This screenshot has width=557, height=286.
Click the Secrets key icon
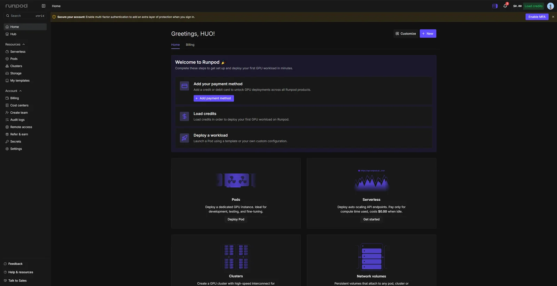(7, 141)
